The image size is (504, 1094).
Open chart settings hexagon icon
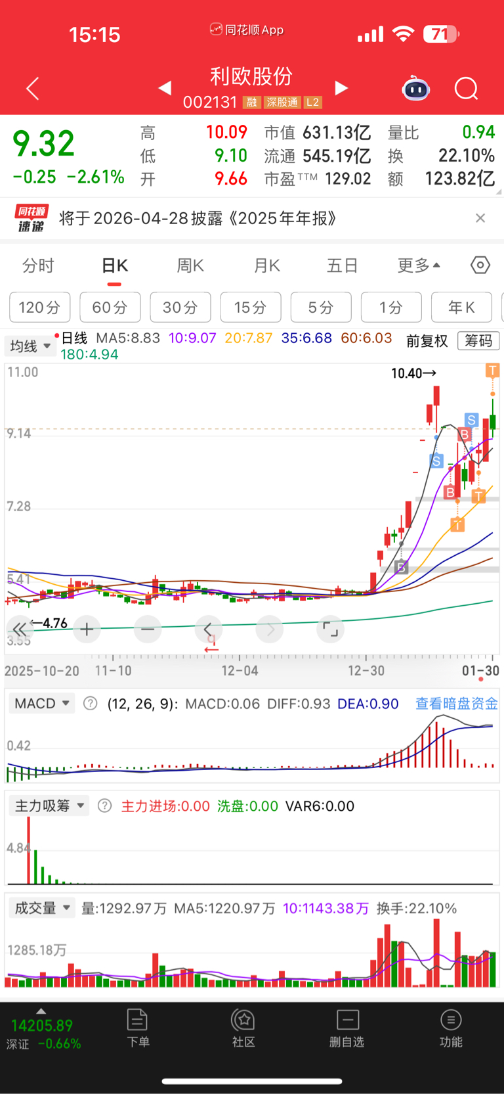(480, 265)
